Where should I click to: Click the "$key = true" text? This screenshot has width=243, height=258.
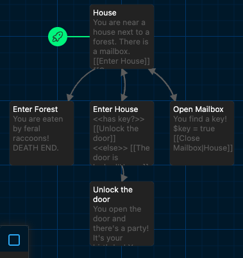pos(194,129)
